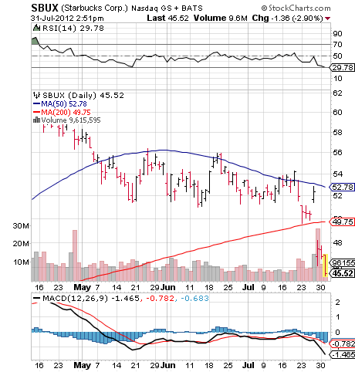Click the MACD signal tag -0.782
The image size is (355, 372).
pyautogui.click(x=343, y=343)
